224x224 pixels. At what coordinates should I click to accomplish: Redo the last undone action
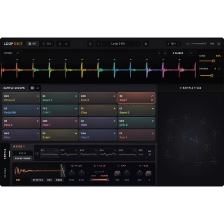[x=66, y=43]
